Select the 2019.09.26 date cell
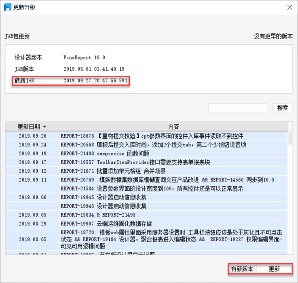Viewport: 298px width, 283px height. point(32,136)
